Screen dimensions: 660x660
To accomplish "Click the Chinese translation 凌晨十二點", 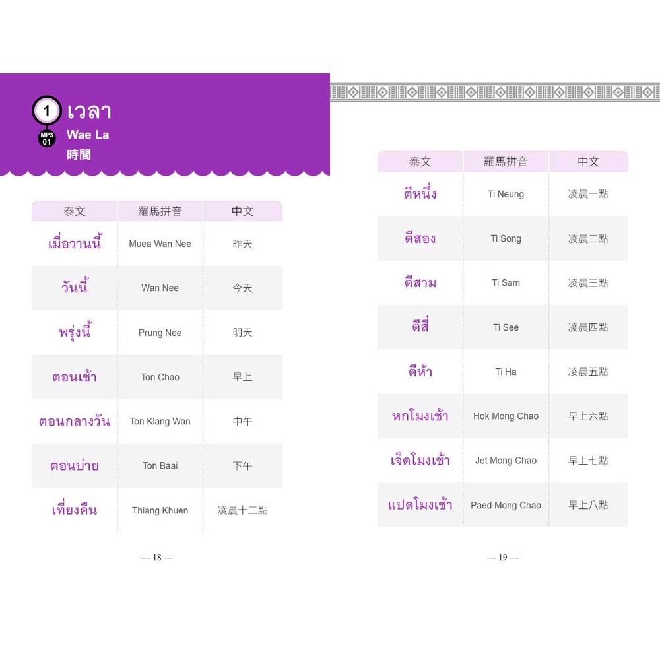I will [x=242, y=510].
